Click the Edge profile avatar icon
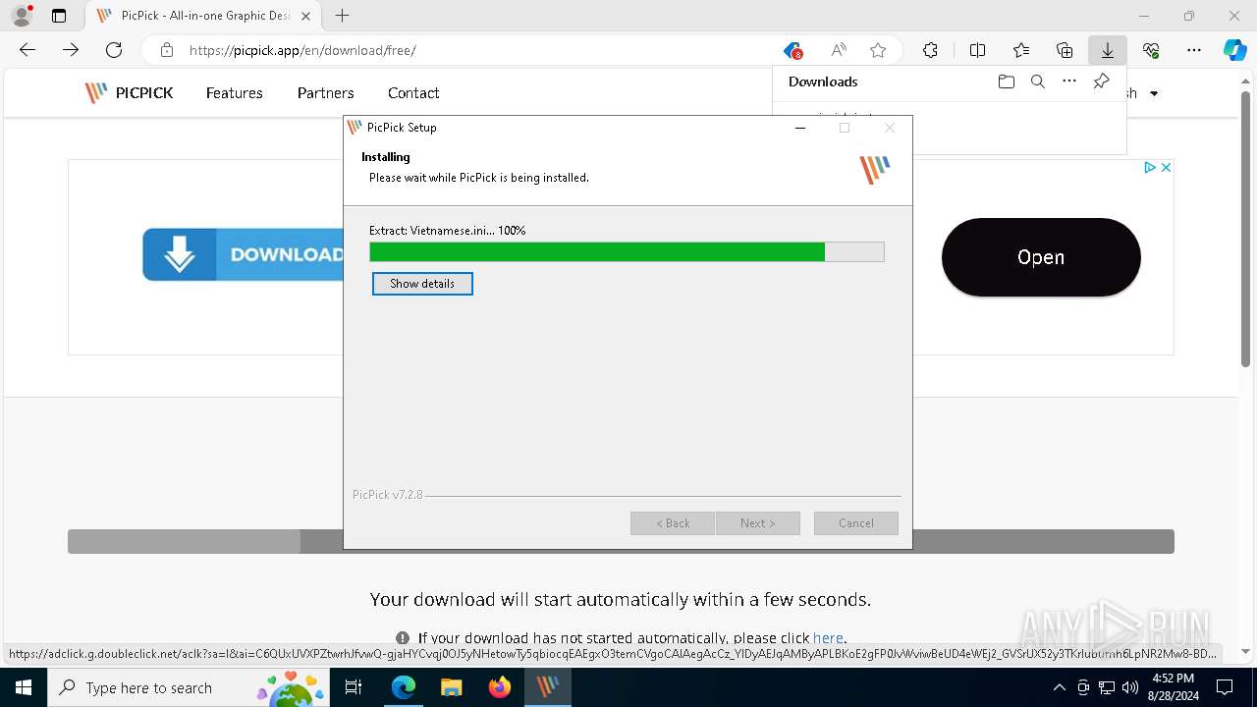This screenshot has width=1257, height=707. click(x=21, y=16)
